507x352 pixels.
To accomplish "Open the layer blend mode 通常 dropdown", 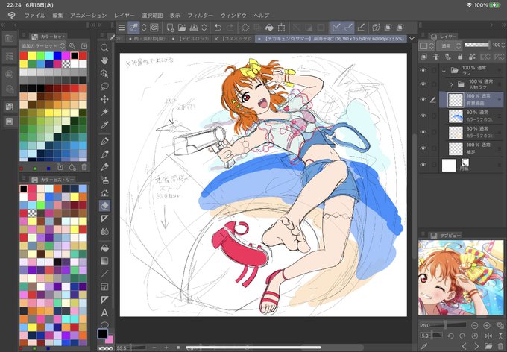I will pos(450,46).
